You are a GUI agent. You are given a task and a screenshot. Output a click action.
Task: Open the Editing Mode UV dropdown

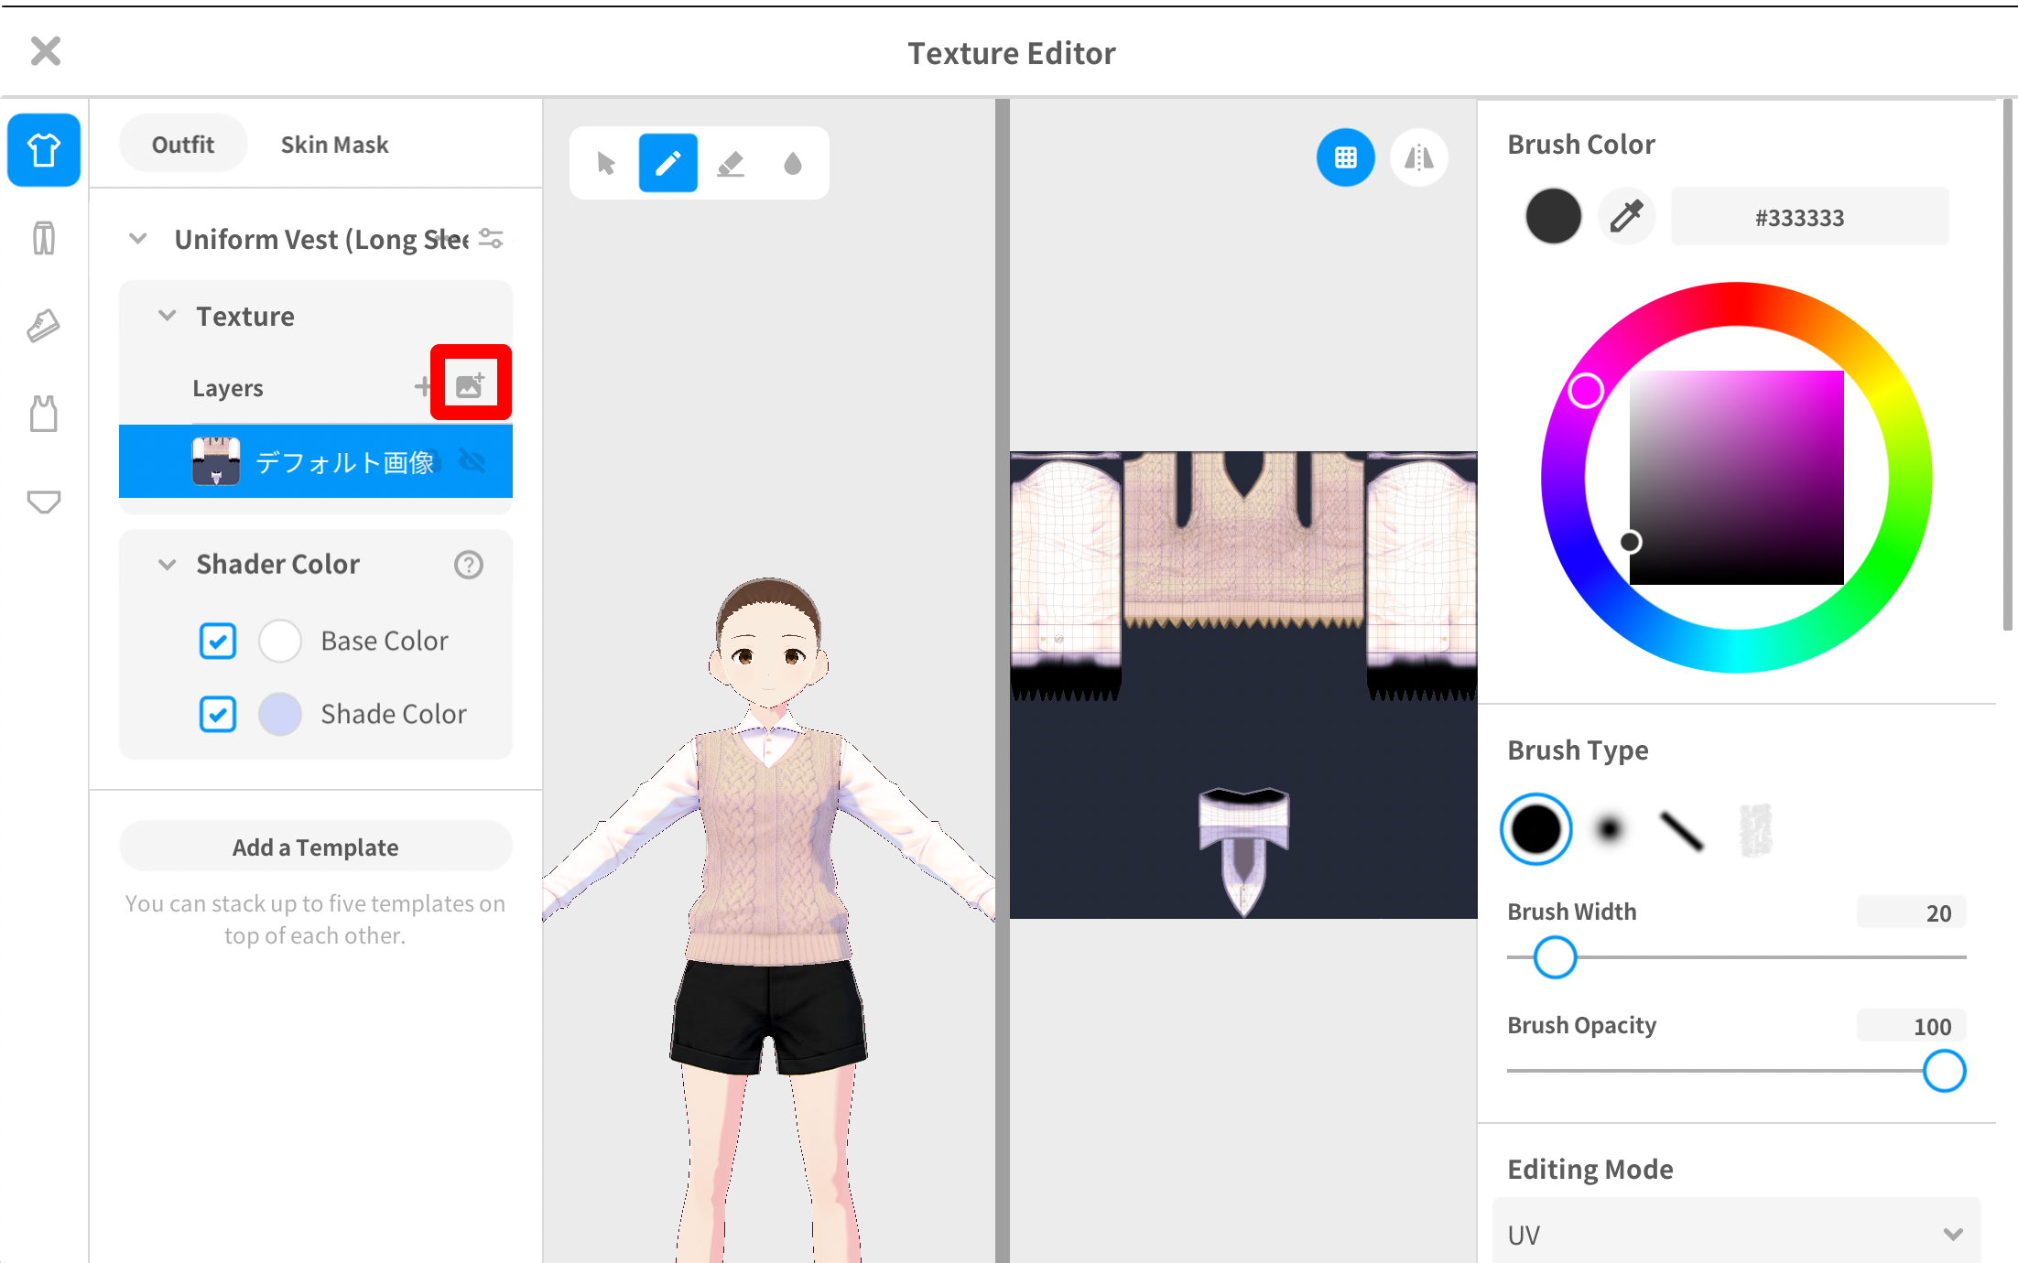[x=1736, y=1232]
